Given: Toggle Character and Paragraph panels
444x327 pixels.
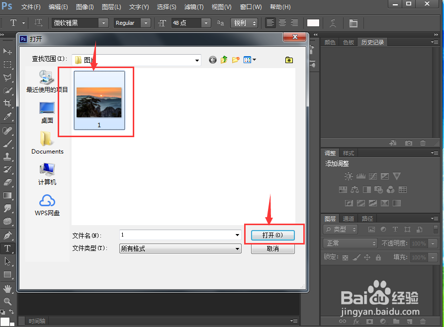Looking at the screenshot, I should click(x=353, y=23).
